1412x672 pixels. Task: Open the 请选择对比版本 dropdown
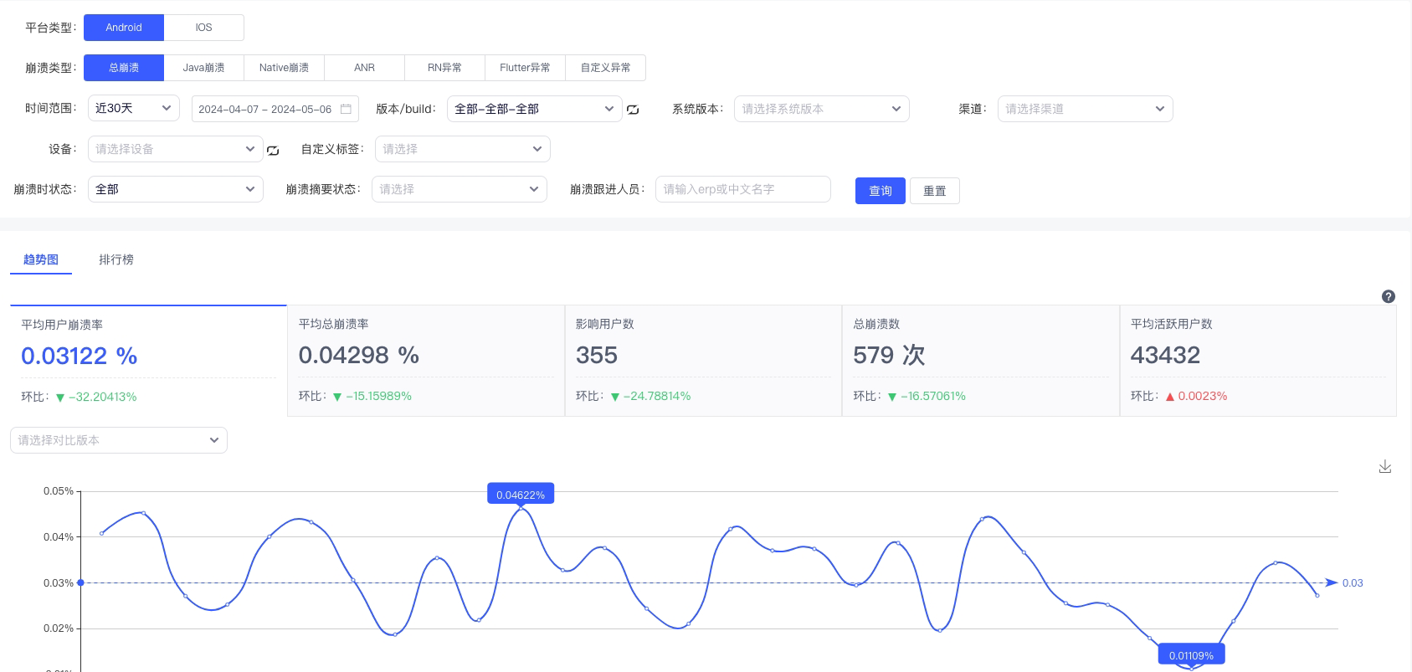(119, 440)
